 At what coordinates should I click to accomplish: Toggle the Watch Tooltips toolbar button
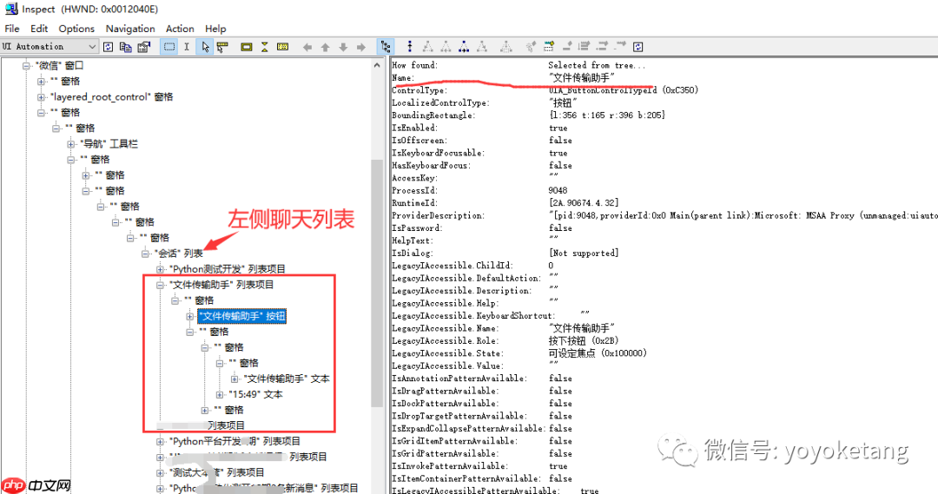[222, 47]
